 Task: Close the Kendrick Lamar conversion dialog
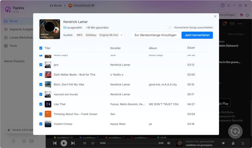[x=215, y=16]
